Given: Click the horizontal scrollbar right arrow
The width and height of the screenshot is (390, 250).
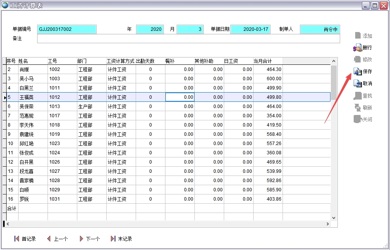Looking at the screenshot, I should 328,224.
